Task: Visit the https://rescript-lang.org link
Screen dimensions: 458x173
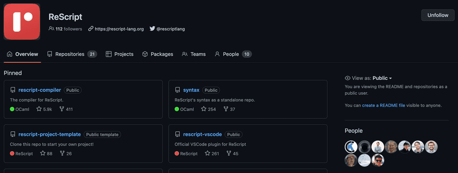Action: tap(119, 29)
